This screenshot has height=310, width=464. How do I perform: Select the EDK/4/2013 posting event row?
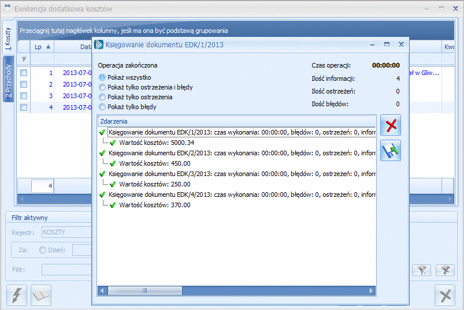point(242,195)
